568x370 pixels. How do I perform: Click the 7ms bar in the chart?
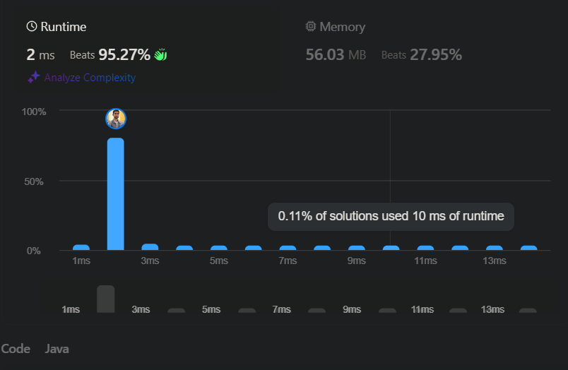tap(288, 248)
